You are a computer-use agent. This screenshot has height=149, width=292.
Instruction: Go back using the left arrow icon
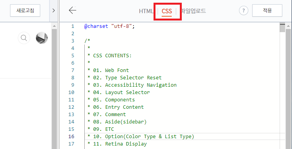[72, 10]
